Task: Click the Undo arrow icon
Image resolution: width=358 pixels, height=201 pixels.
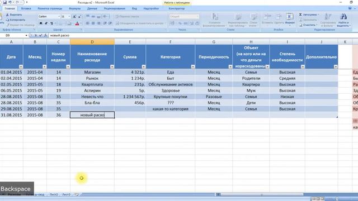Action: pos(10,2)
